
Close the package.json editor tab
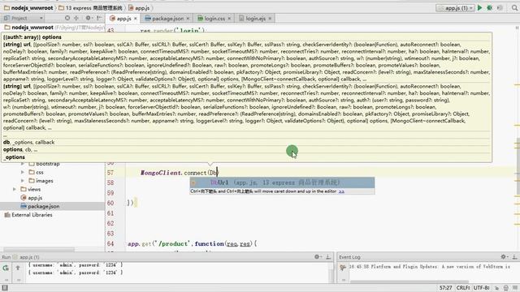[x=188, y=19]
